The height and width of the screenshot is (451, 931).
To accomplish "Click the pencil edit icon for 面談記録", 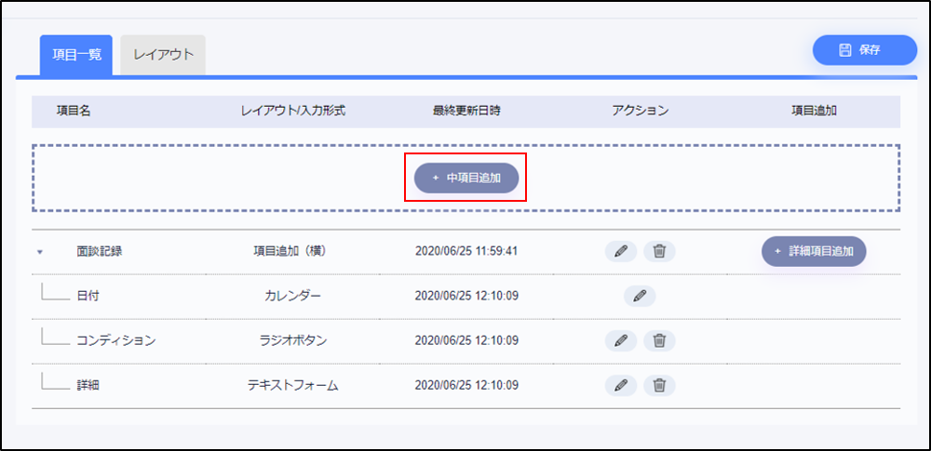I will coord(621,251).
